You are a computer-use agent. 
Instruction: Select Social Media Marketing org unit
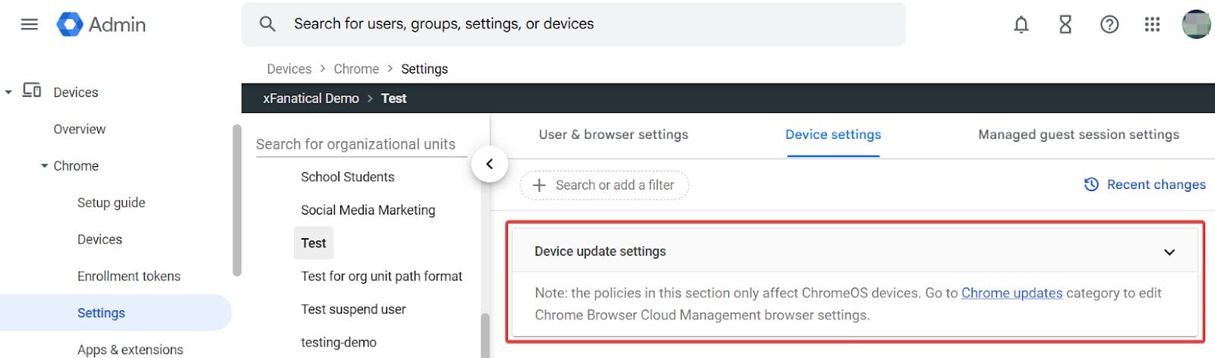point(368,210)
